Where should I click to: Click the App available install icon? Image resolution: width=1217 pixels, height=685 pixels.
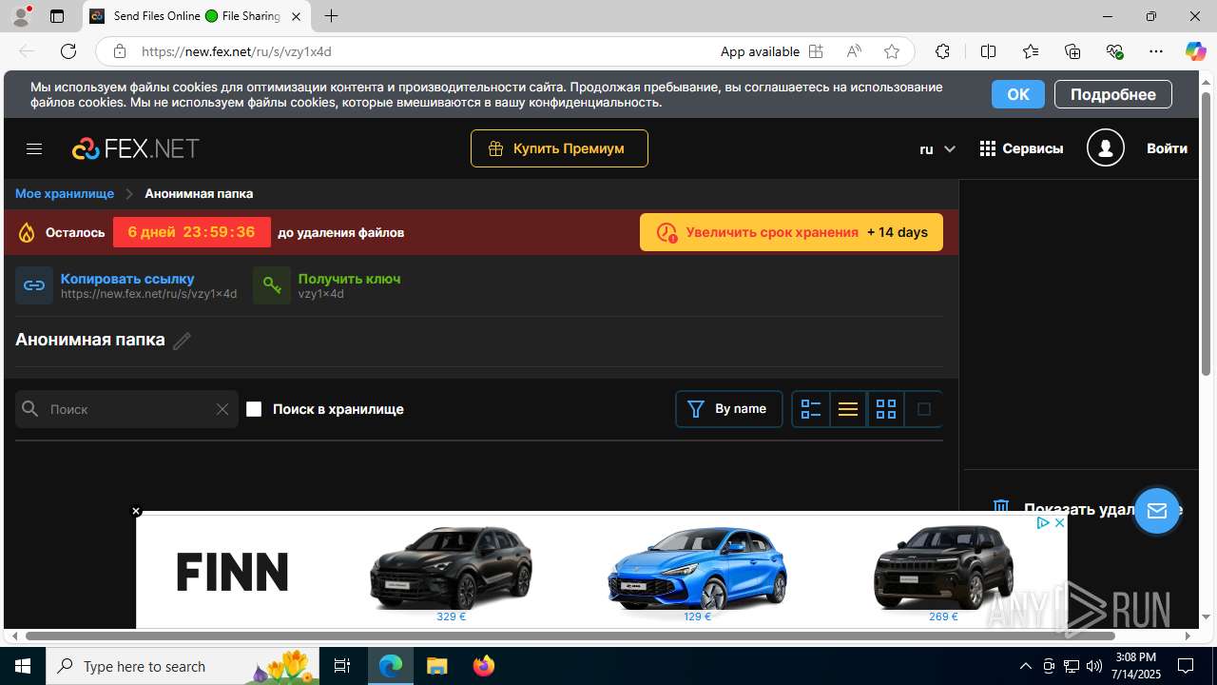pyautogui.click(x=816, y=51)
